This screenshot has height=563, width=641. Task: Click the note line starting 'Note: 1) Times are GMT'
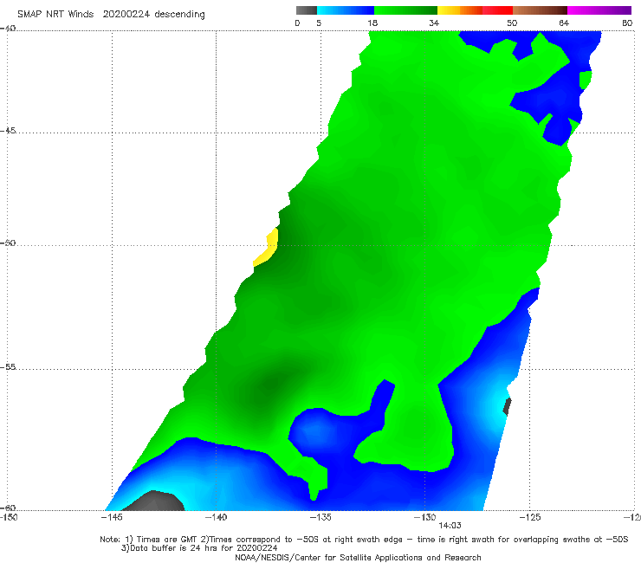[364, 540]
